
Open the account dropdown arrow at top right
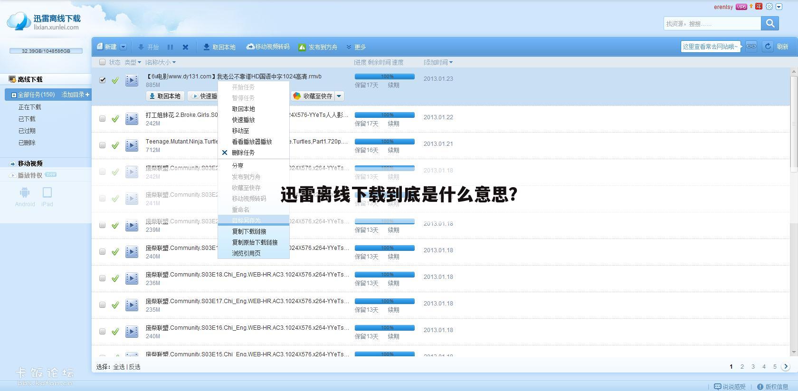(779, 7)
